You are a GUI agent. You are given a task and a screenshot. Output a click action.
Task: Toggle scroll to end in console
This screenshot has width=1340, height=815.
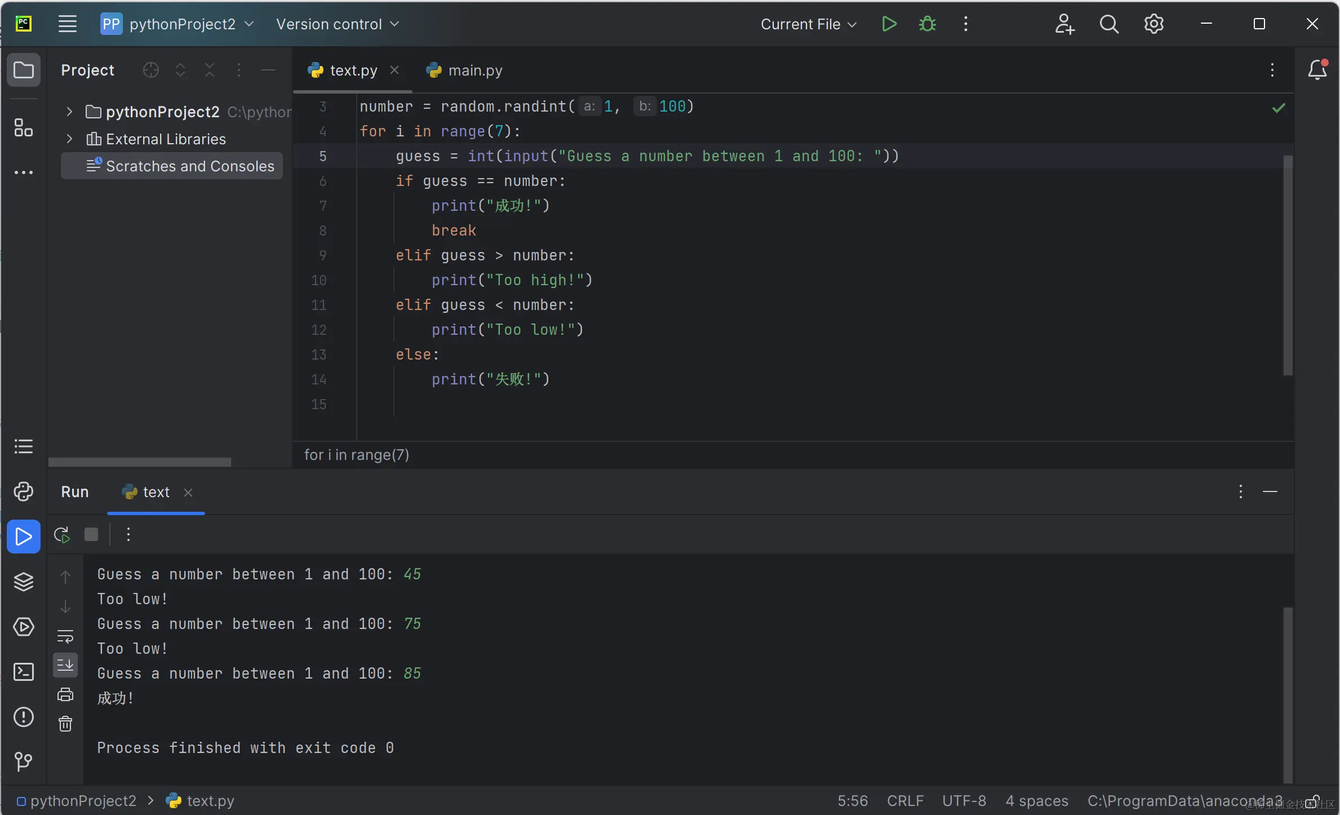65,665
